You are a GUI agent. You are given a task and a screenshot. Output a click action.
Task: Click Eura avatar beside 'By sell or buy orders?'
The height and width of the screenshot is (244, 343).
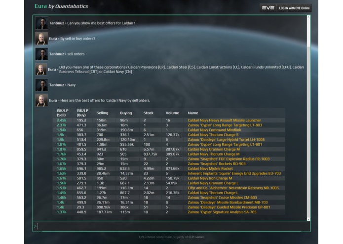click(41, 39)
